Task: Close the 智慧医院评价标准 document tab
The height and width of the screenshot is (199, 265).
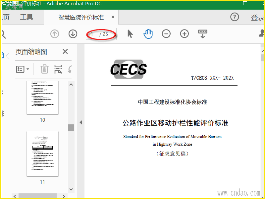Action: pos(113,17)
